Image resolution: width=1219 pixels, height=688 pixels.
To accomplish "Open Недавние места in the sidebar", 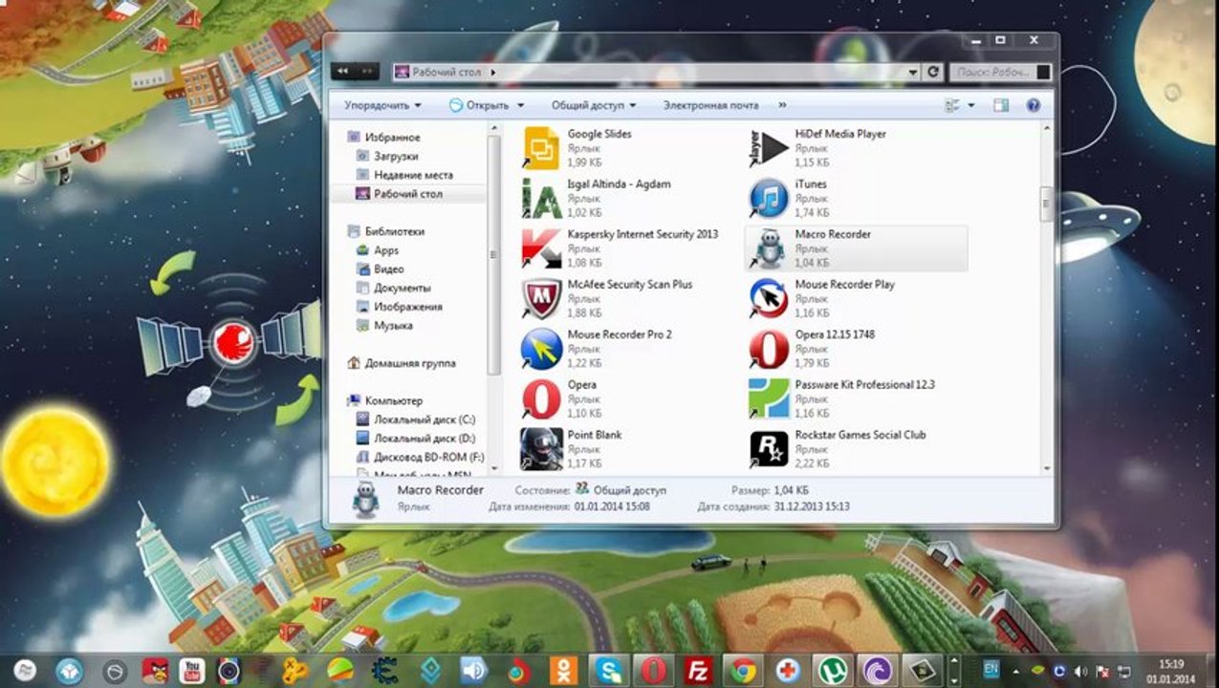I will point(404,175).
